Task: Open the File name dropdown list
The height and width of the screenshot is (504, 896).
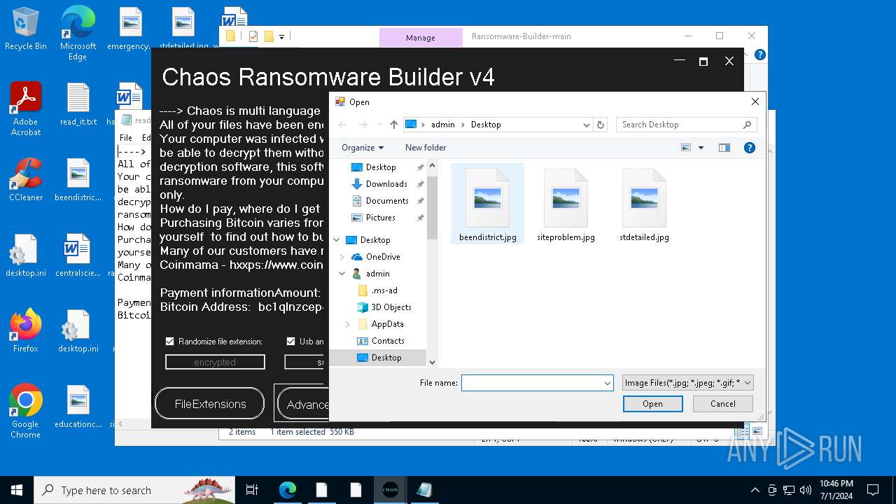Action: (x=608, y=383)
